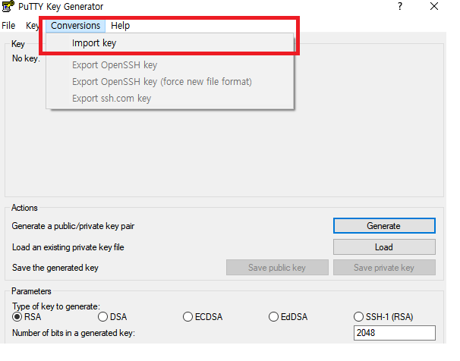
Task: Close the PuTTY Key Generator window
Action: tap(434, 6)
